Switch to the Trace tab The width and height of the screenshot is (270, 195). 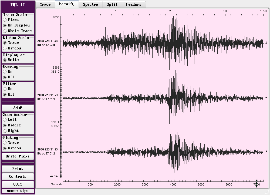click(x=45, y=4)
